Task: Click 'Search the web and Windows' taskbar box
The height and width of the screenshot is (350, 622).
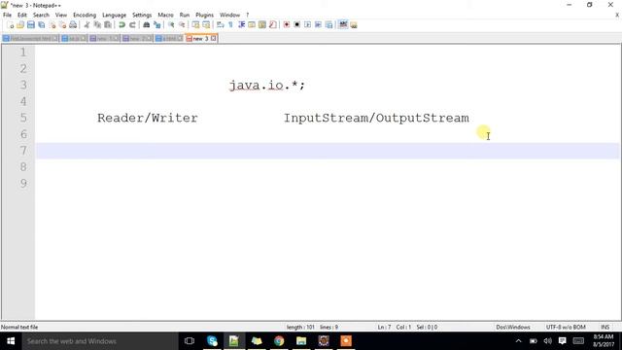Action: pyautogui.click(x=100, y=341)
